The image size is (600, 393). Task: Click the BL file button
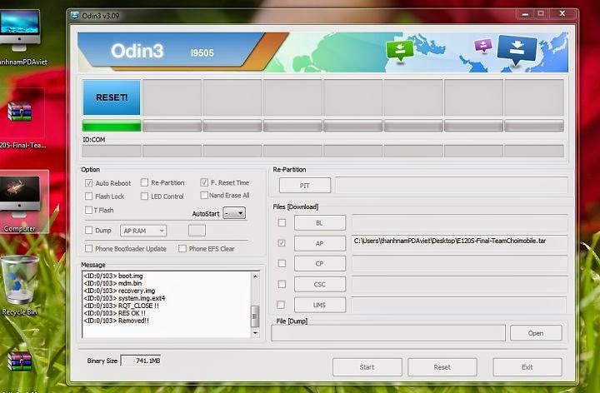click(320, 222)
